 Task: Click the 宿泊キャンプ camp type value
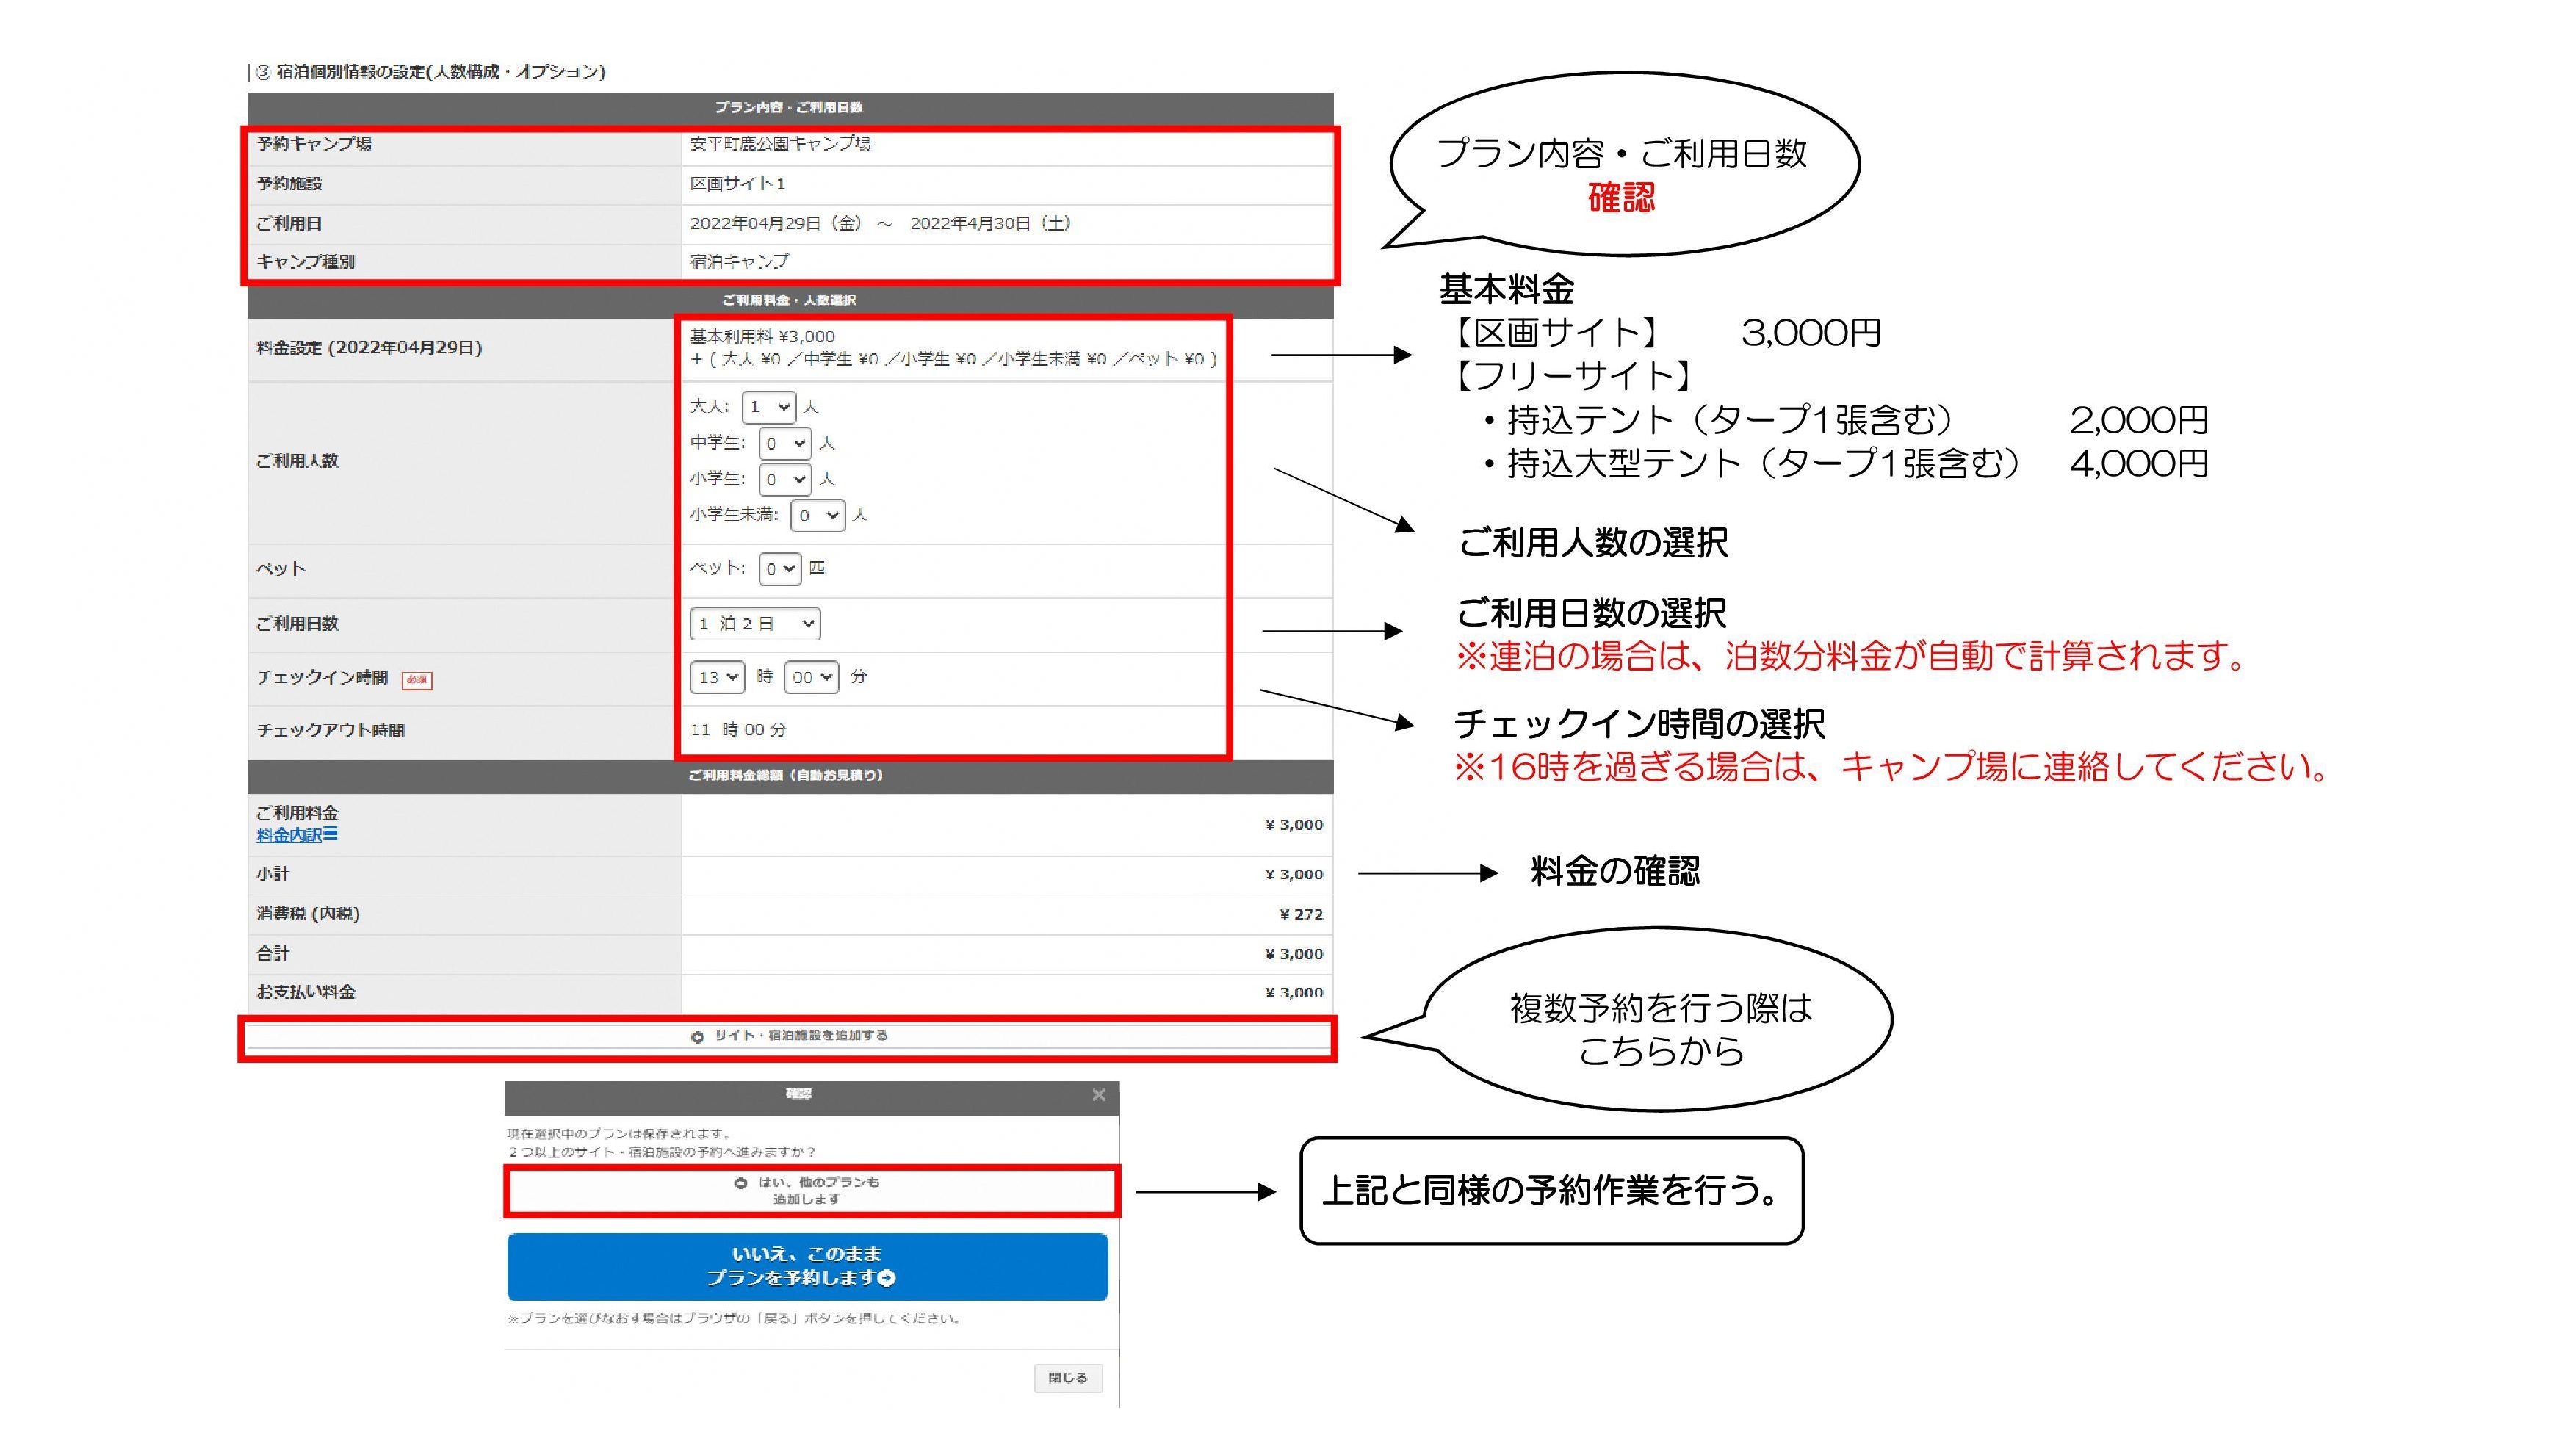739,262
